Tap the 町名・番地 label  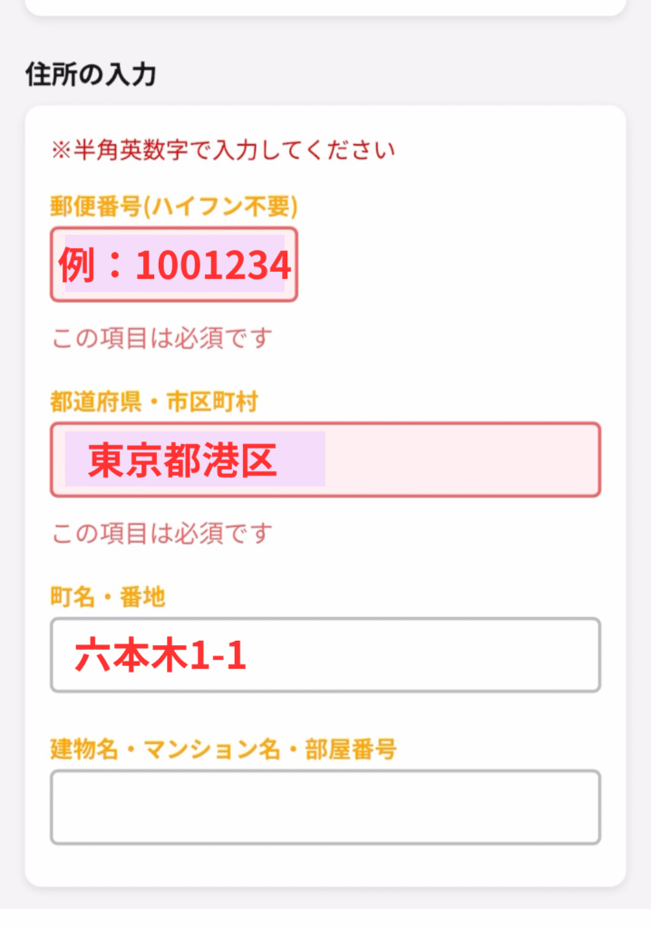(x=108, y=597)
